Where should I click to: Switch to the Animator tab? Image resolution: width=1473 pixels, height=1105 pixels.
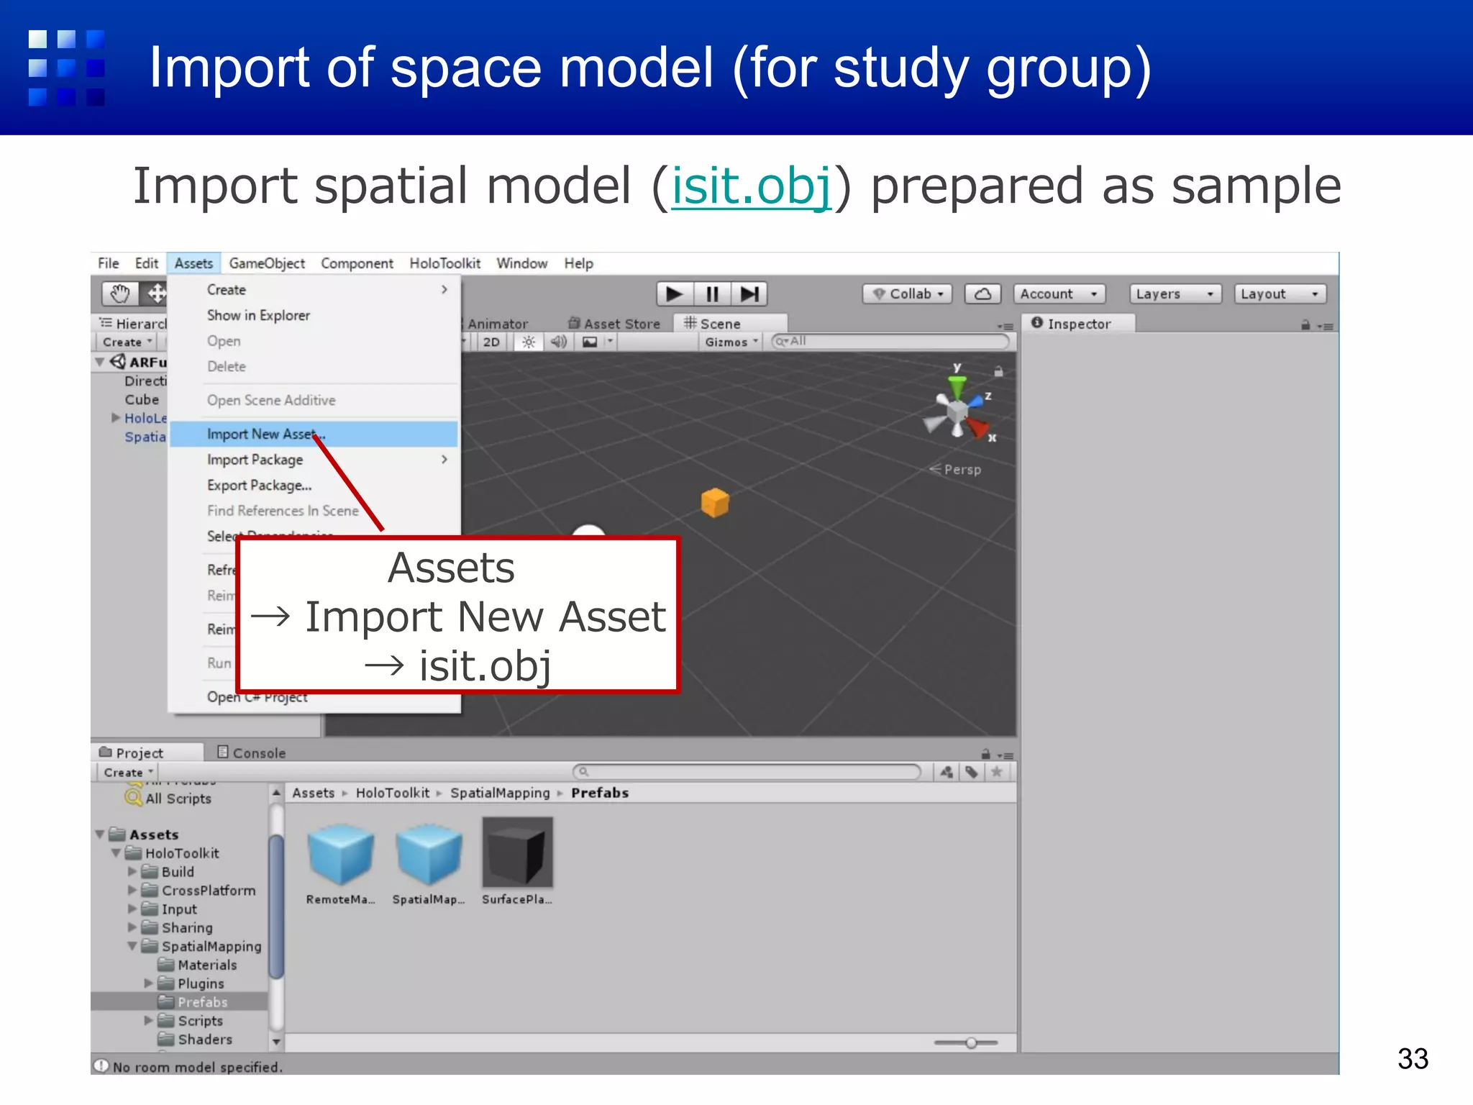pyautogui.click(x=498, y=324)
